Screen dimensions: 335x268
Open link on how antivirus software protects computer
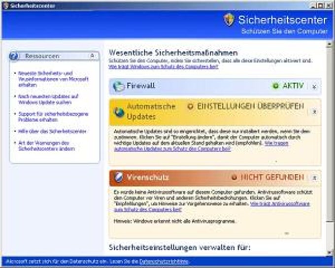pos(212,206)
